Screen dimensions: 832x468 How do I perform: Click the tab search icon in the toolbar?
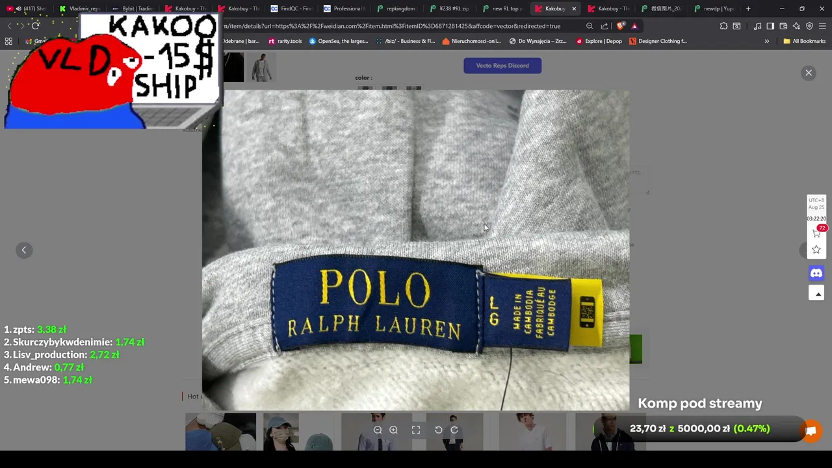(x=736, y=26)
